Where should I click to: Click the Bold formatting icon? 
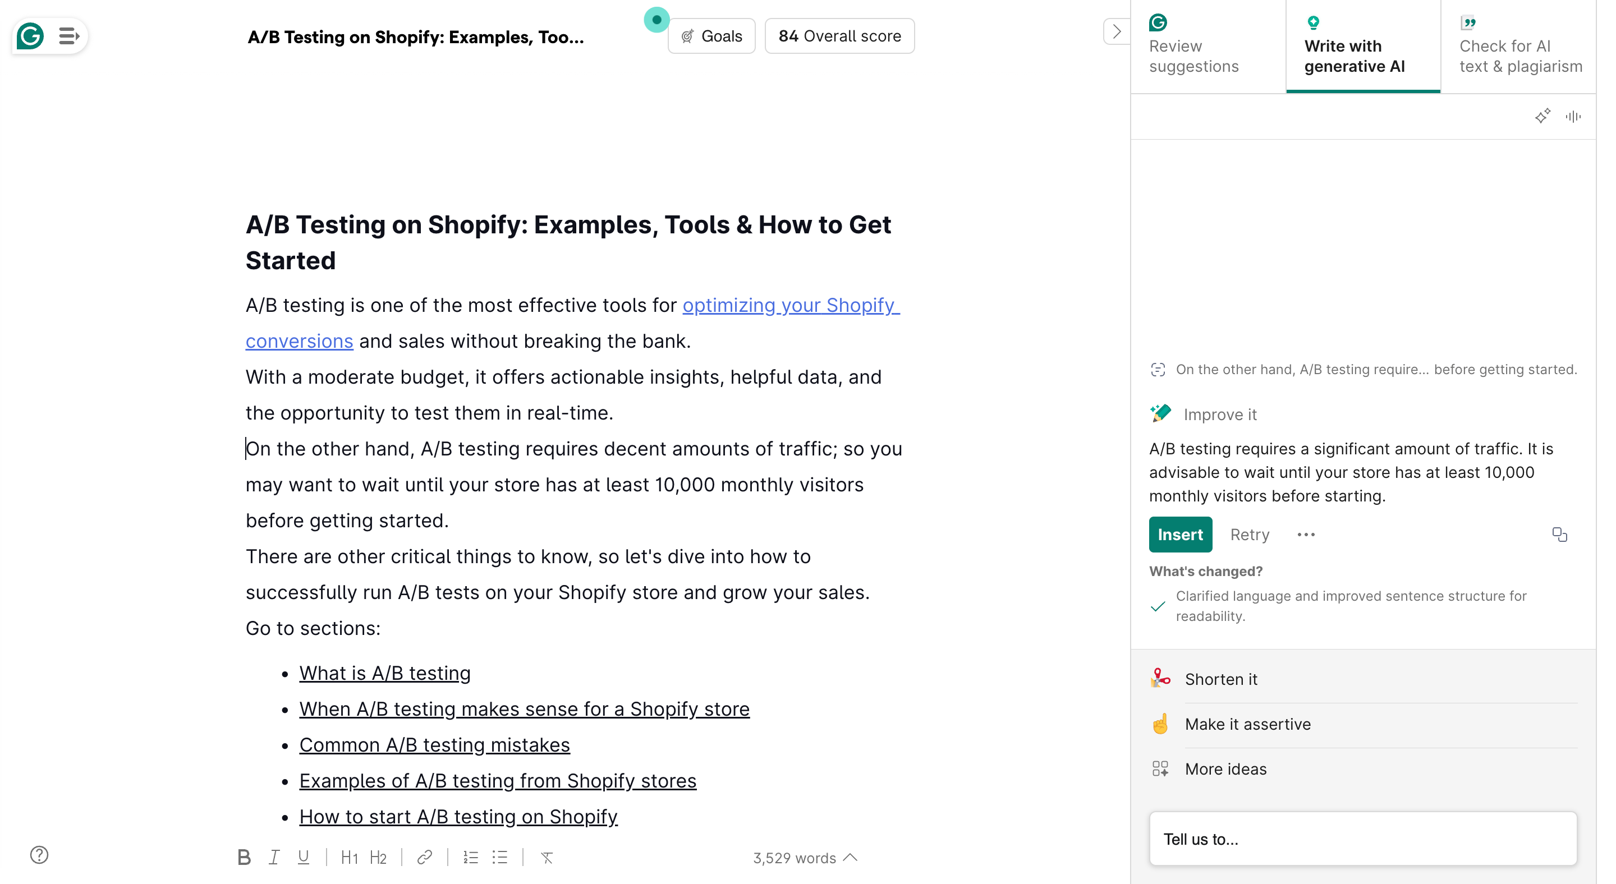click(244, 857)
